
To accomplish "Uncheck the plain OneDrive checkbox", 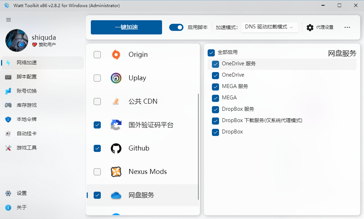I will point(215,76).
